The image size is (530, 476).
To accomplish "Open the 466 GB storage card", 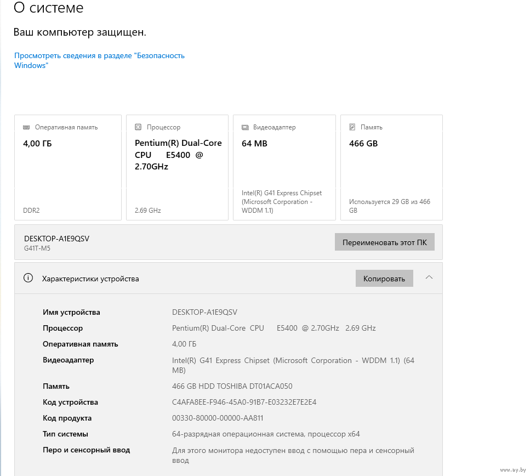I will [x=391, y=167].
